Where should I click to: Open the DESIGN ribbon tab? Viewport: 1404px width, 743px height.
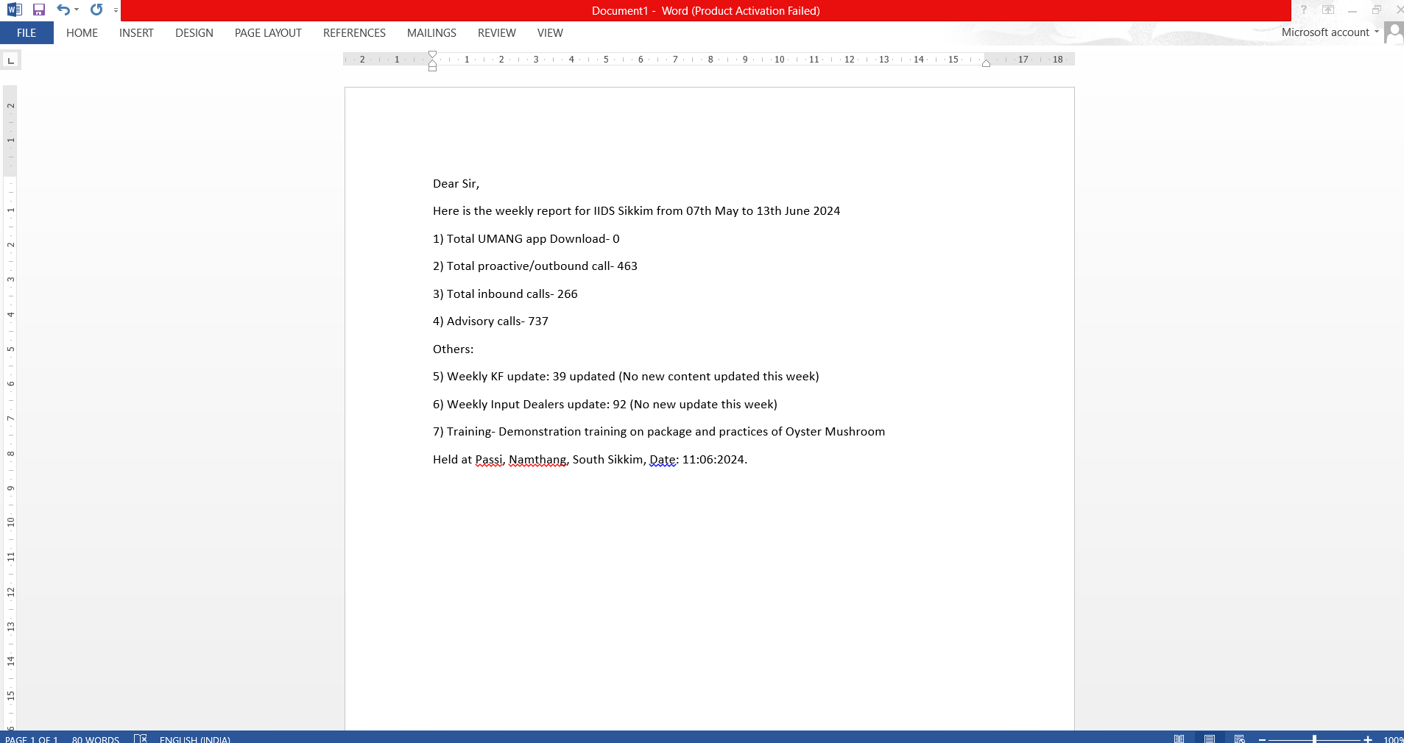(194, 33)
